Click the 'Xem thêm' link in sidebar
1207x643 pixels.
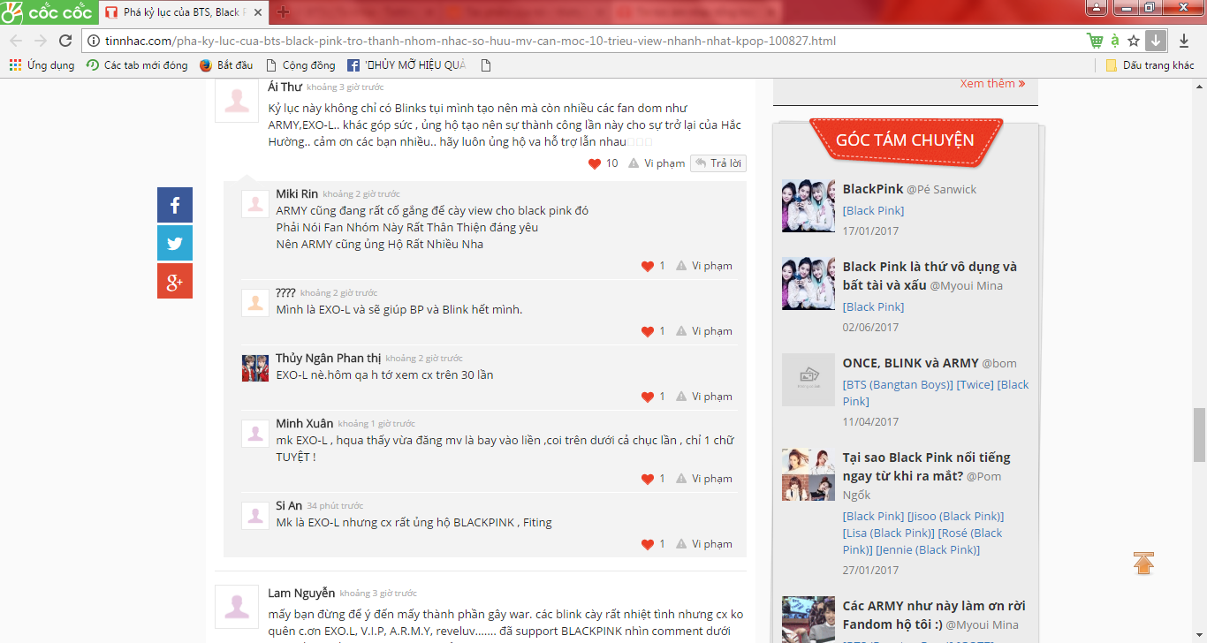(992, 84)
